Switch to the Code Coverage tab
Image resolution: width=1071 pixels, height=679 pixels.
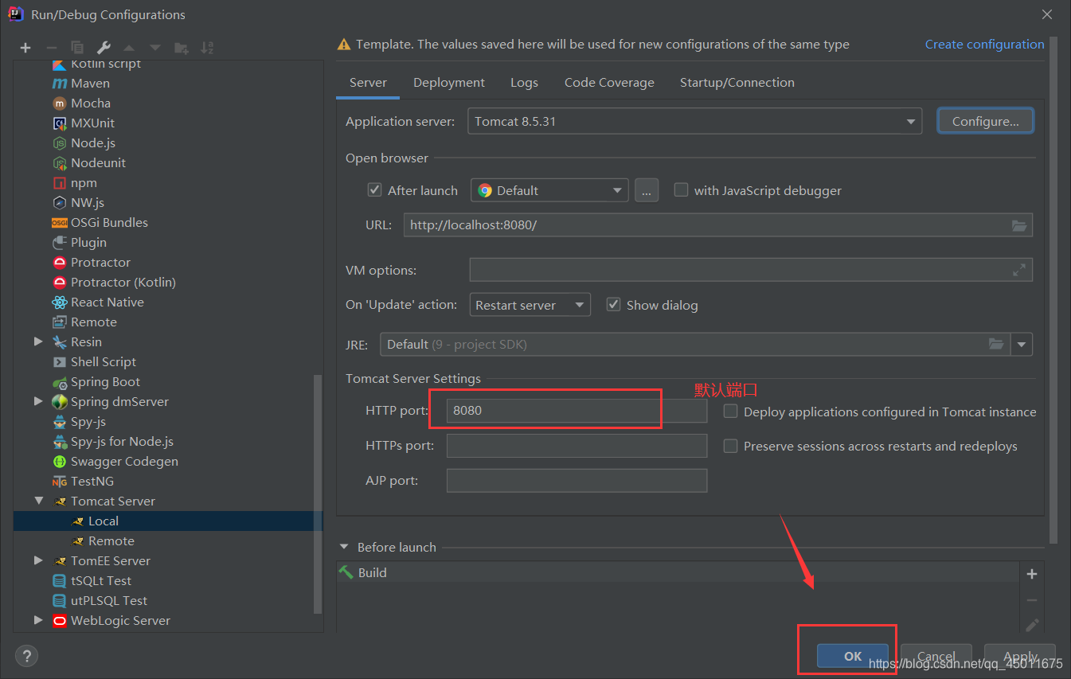609,83
